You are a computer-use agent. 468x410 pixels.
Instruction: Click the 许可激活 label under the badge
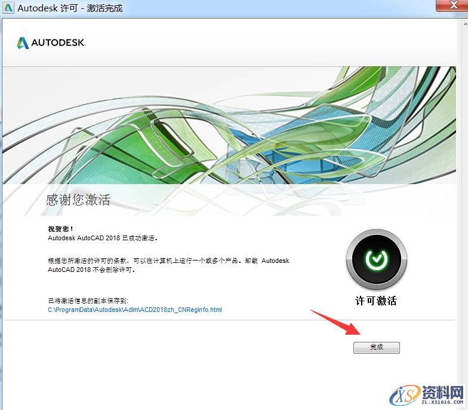click(x=376, y=301)
